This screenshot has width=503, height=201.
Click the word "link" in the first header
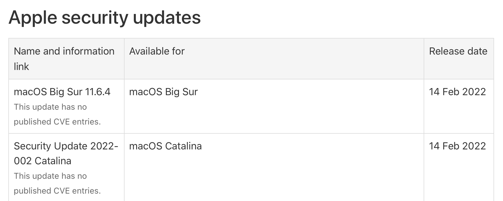pyautogui.click(x=21, y=67)
